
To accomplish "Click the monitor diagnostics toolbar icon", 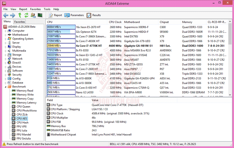I will click(40, 15).
